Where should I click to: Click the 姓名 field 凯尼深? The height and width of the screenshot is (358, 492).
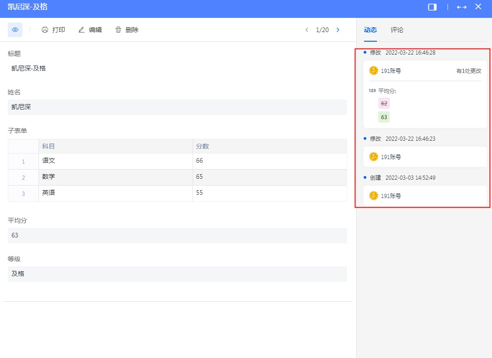[177, 107]
